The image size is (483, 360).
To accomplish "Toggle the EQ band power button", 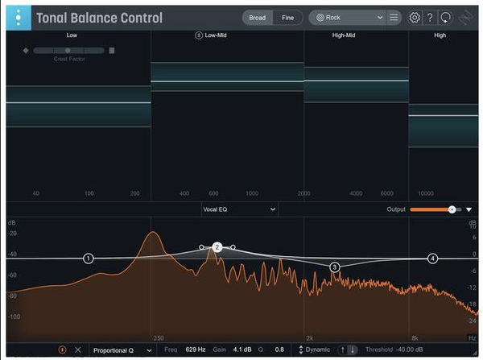I will (62, 350).
